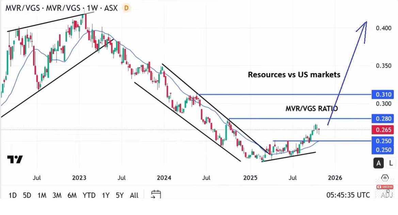Switch to the 5Y range

coord(120,195)
